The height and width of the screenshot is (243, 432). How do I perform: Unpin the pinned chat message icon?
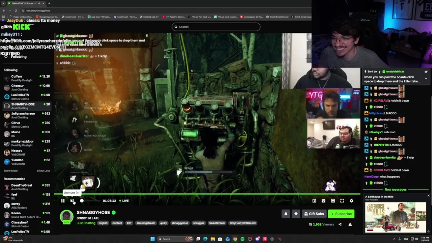click(x=426, y=72)
